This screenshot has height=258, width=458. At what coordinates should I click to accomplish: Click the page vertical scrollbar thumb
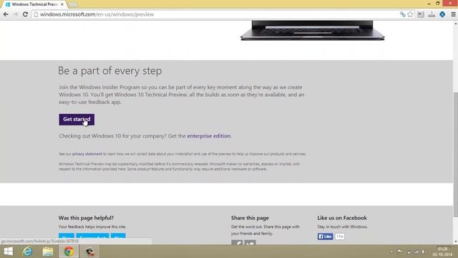455,155
